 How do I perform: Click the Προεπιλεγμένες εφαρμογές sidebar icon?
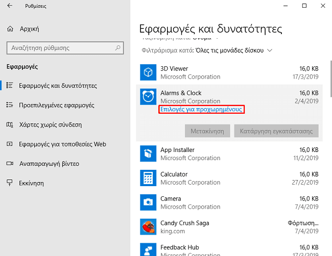10,105
